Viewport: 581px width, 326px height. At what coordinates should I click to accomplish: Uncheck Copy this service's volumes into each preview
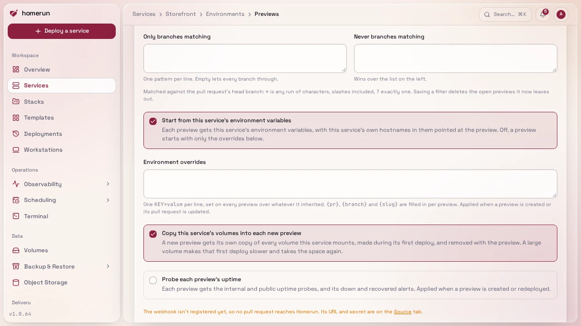coord(153,234)
